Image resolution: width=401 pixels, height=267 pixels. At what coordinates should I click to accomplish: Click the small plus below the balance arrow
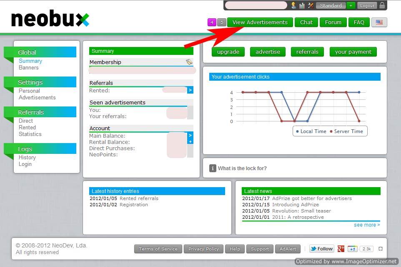point(190,142)
